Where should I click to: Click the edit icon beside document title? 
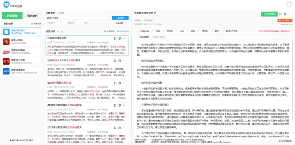[155, 13]
